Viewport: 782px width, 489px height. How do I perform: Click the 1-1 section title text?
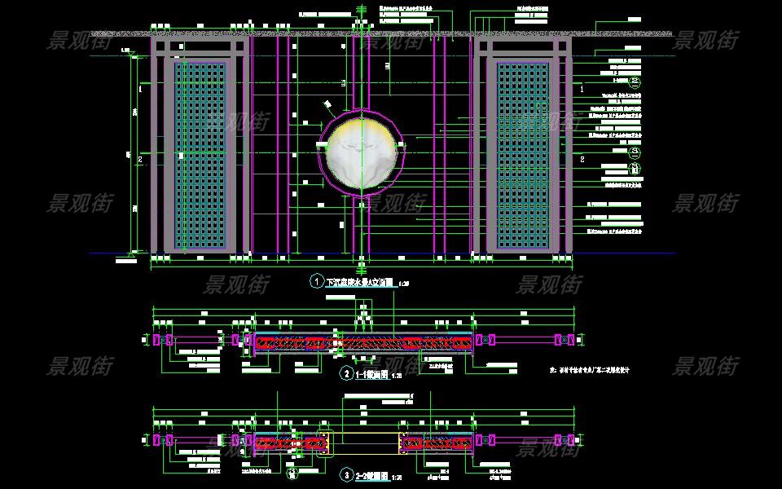coord(373,375)
